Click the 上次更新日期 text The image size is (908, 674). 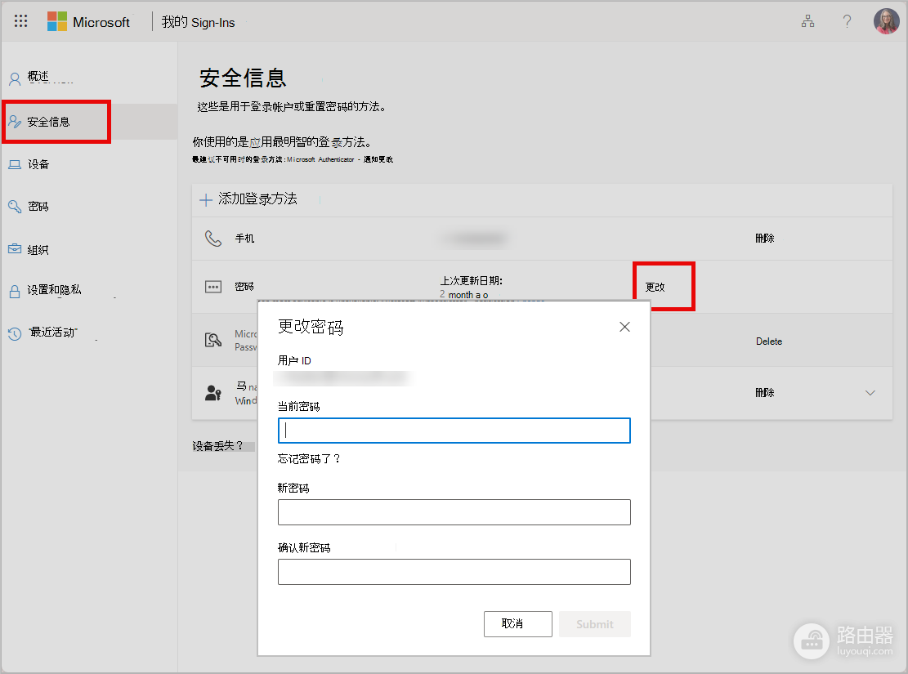pos(471,281)
